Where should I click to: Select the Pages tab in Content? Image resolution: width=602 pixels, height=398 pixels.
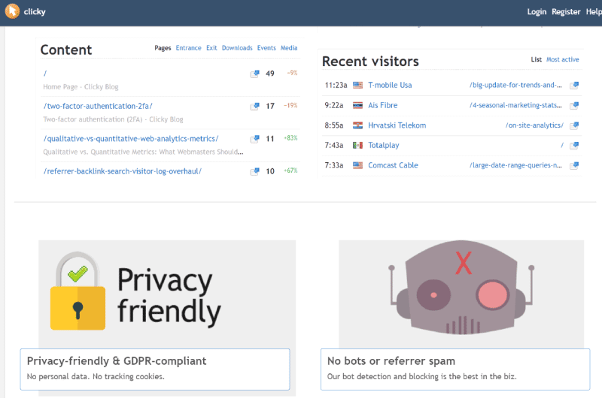[163, 48]
